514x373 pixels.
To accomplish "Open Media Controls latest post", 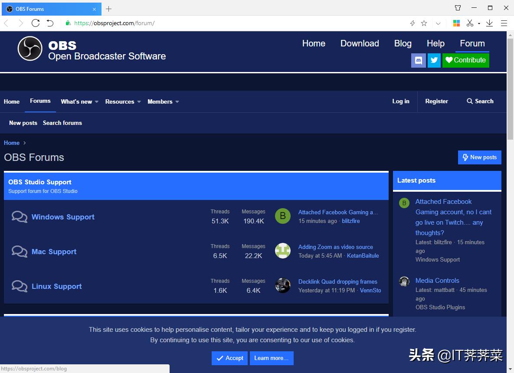I will click(437, 281).
